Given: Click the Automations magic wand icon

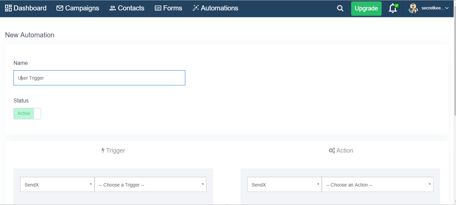Looking at the screenshot, I should (196, 8).
